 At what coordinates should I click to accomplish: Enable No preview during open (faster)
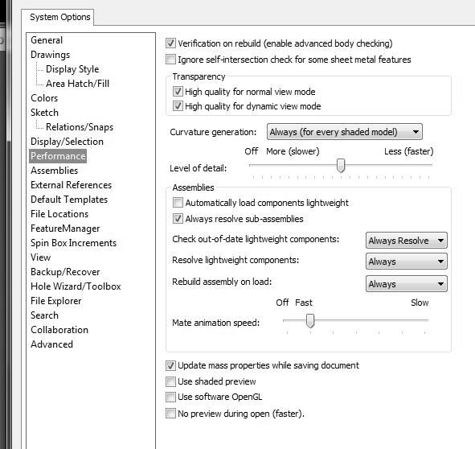click(170, 414)
